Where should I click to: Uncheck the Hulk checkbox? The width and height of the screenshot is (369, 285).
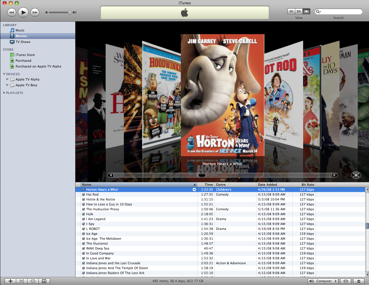pos(83,214)
